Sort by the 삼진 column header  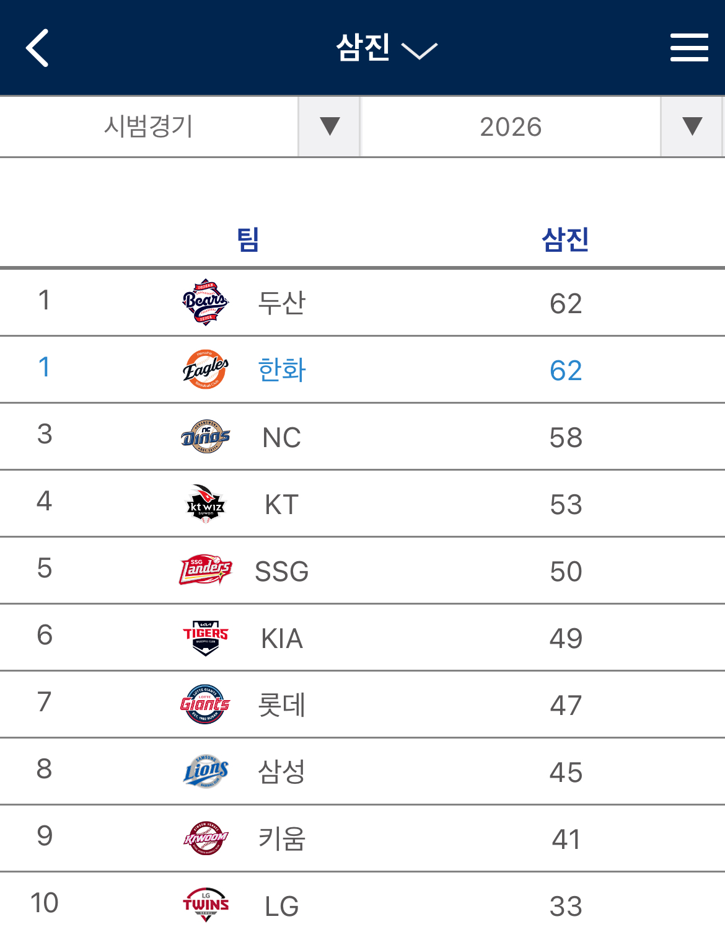point(565,239)
